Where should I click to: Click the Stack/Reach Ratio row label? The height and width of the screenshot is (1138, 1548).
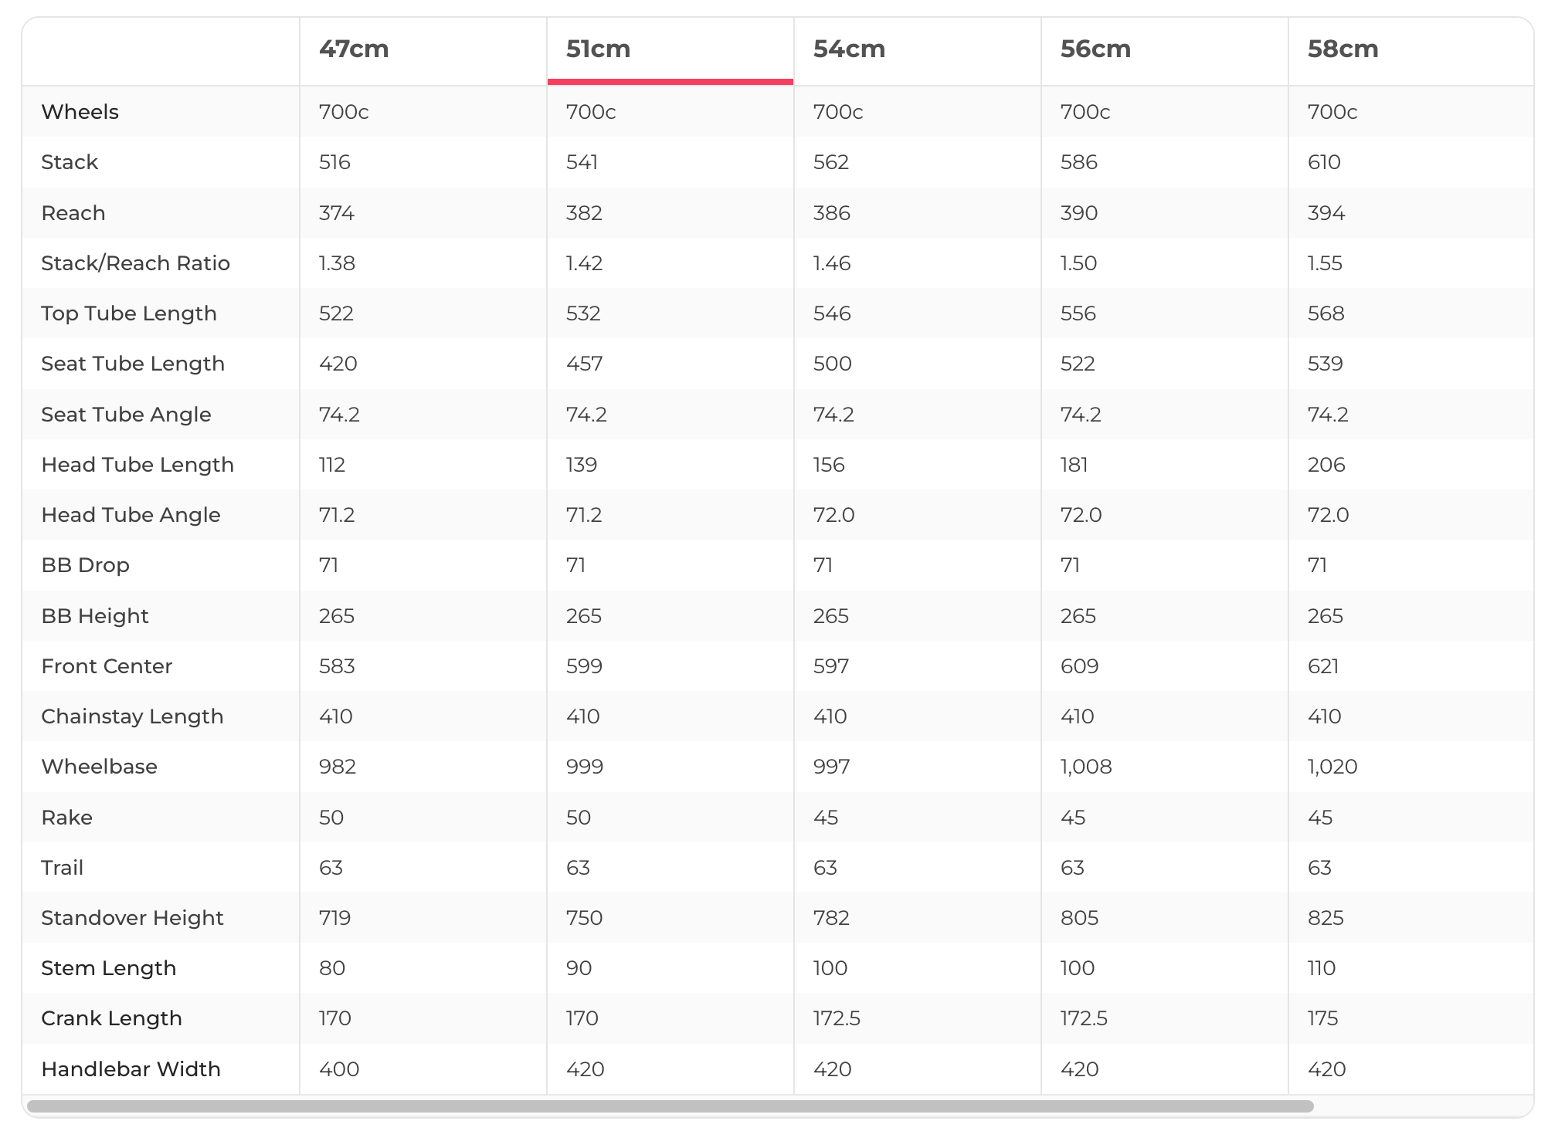(x=135, y=263)
